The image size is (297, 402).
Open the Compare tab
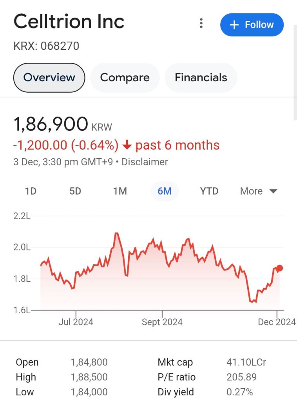tap(125, 77)
